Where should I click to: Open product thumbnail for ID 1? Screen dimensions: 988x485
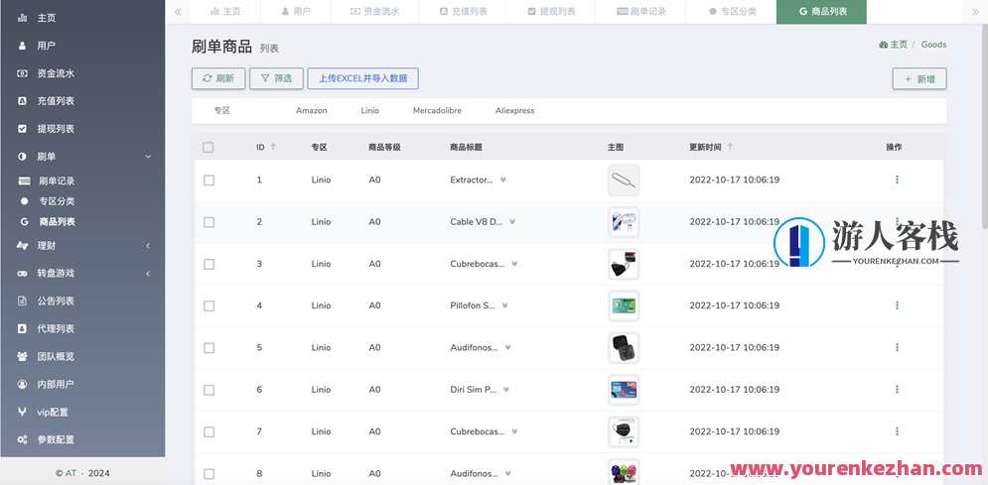pos(624,180)
